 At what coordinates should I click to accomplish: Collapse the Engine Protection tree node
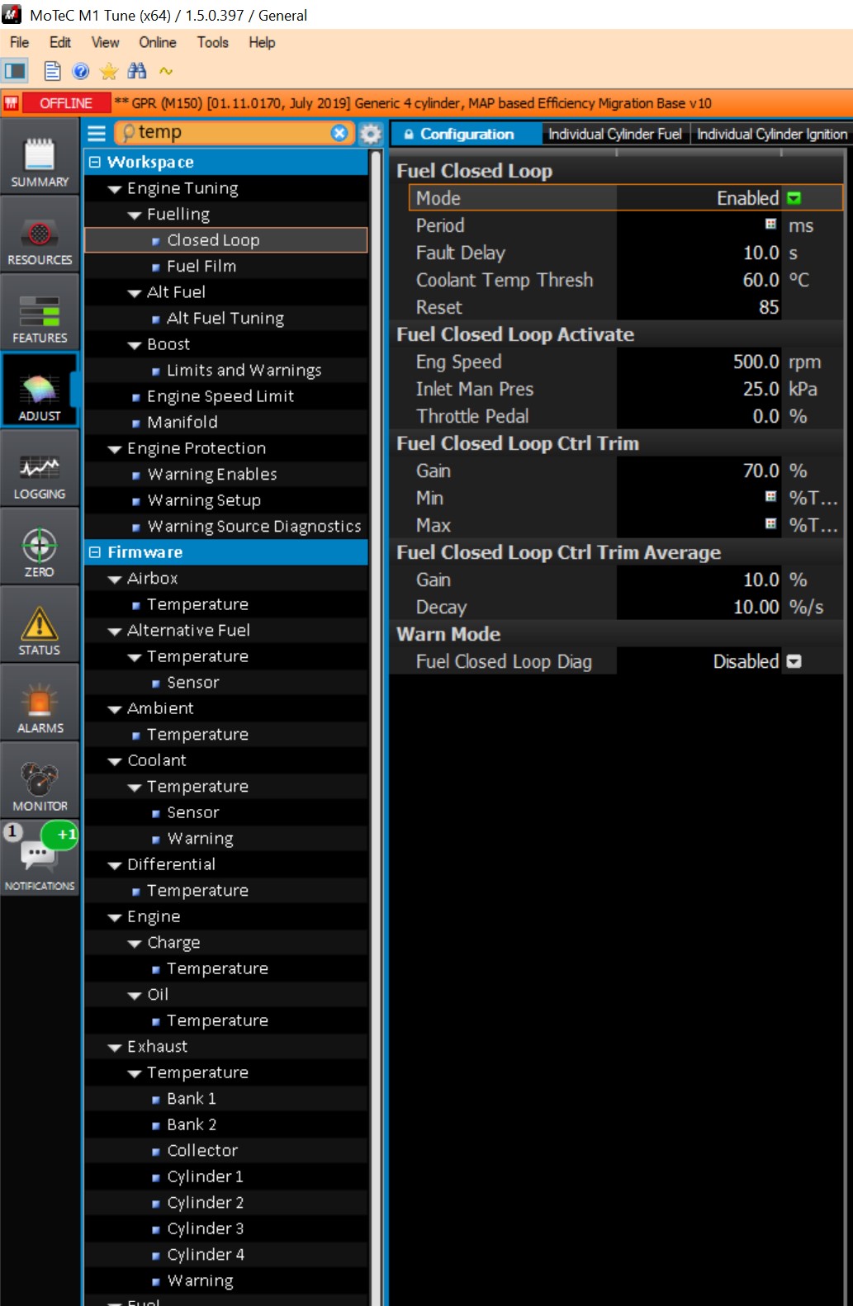click(115, 449)
